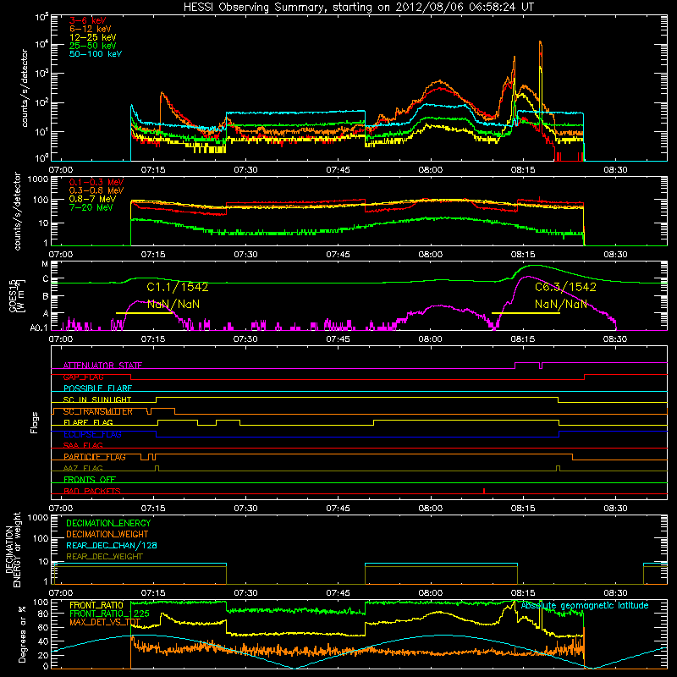This screenshot has width=677, height=677.
Task: Click the MAX_DET_VS_TOT legend entry
Action: click(105, 622)
